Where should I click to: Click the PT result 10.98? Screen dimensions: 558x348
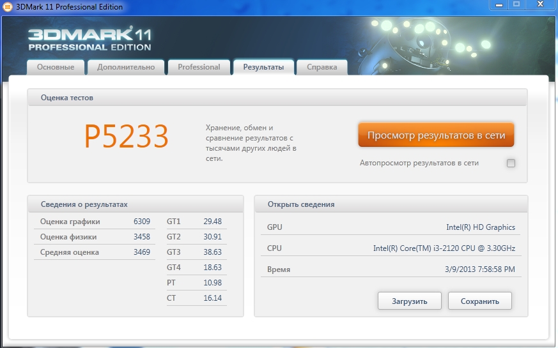pos(212,283)
